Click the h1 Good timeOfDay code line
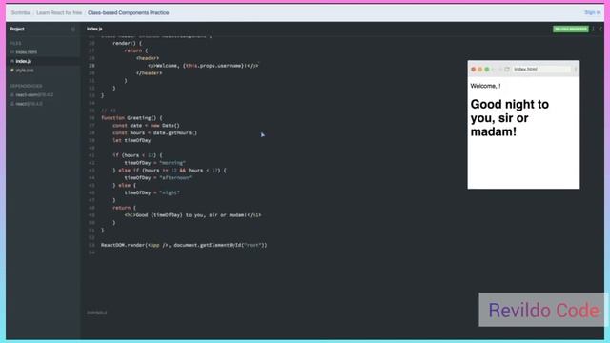 [x=193, y=215]
